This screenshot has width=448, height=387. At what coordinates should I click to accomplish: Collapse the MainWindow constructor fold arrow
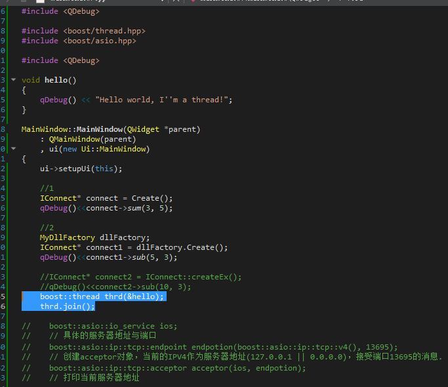click(x=13, y=148)
